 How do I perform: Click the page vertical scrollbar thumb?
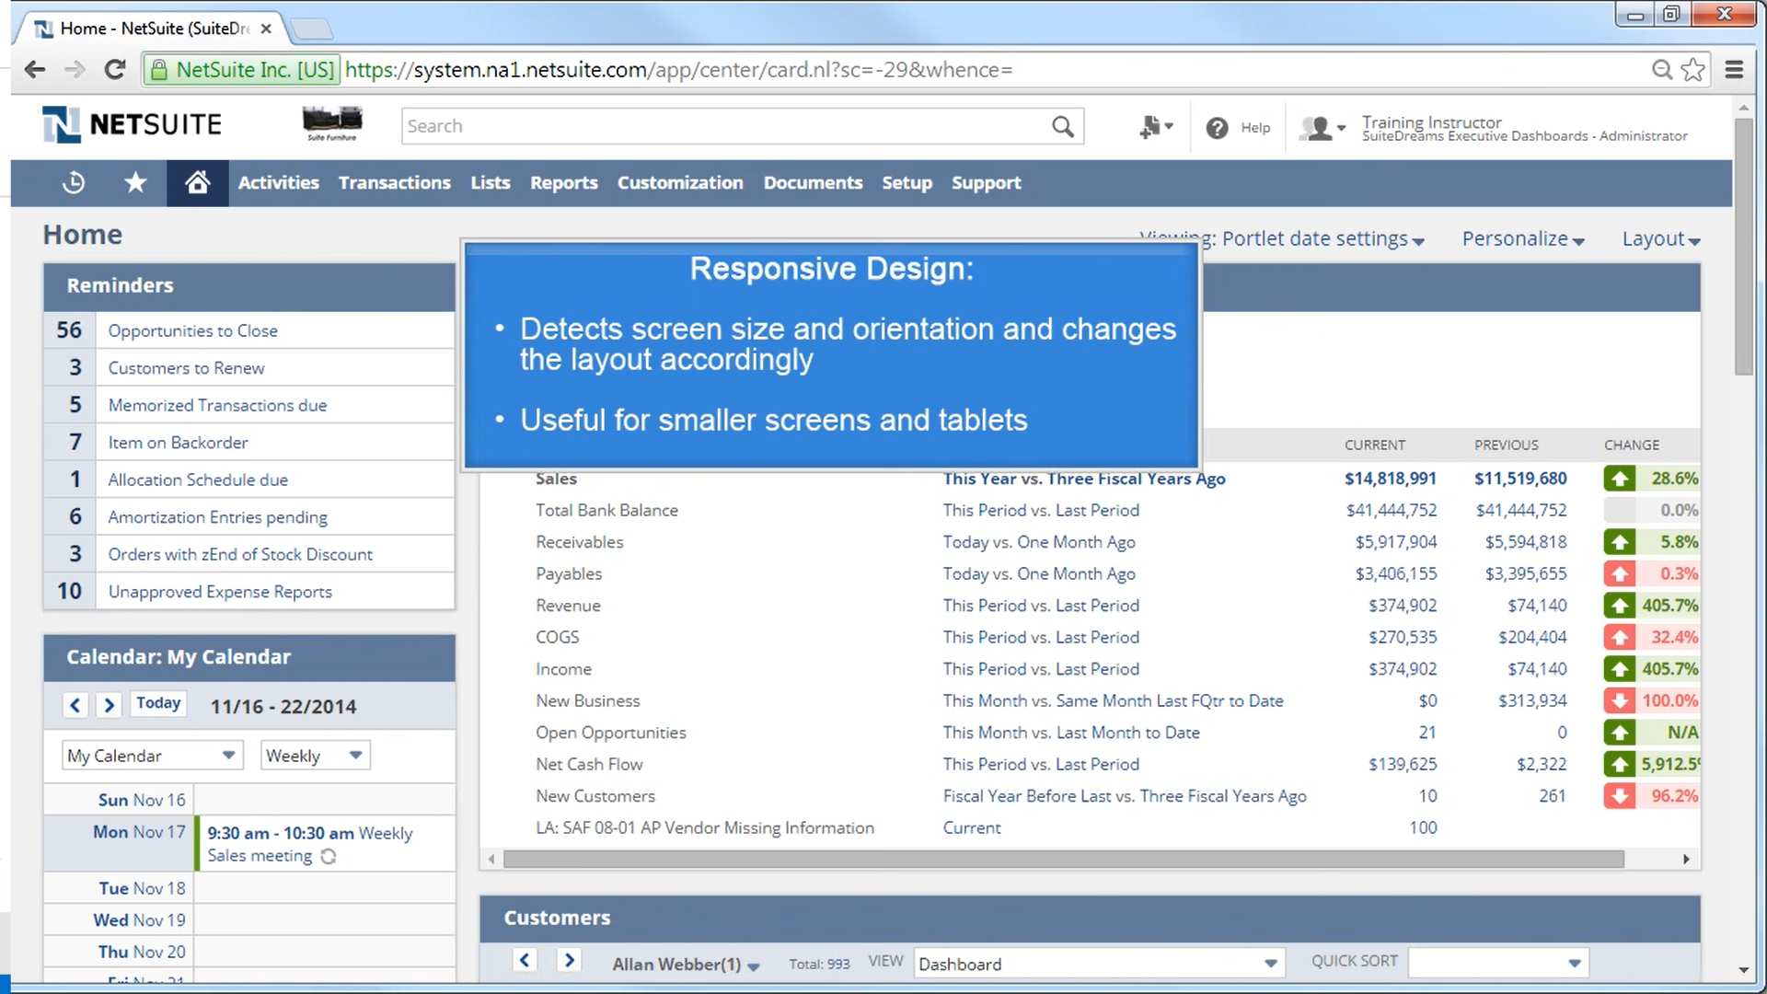(x=1743, y=247)
